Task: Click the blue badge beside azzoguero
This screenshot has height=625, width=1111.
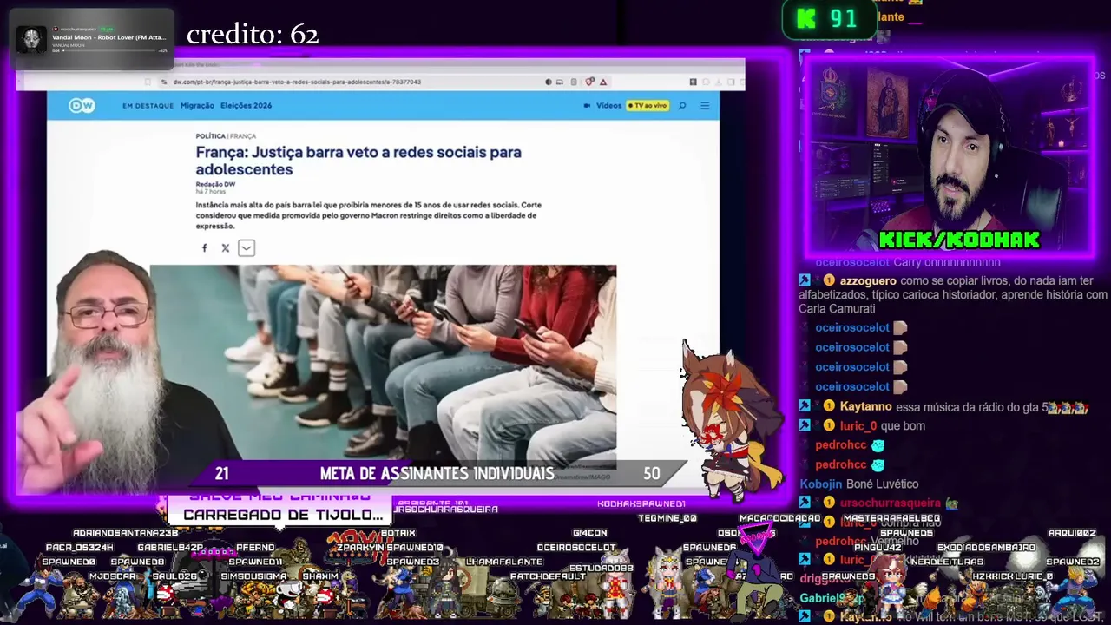Action: click(x=805, y=280)
